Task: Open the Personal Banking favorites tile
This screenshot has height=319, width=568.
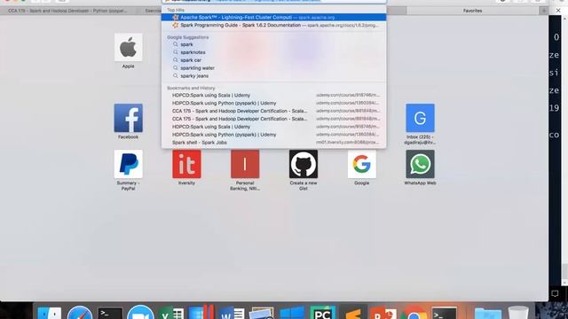Action: tap(245, 164)
